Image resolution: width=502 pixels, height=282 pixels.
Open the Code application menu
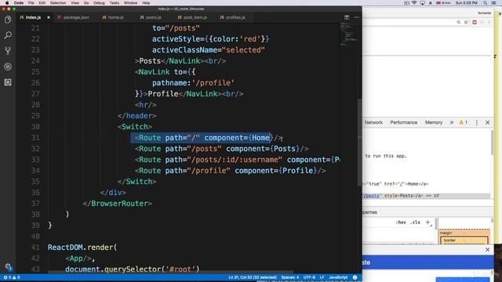pyautogui.click(x=19, y=3)
